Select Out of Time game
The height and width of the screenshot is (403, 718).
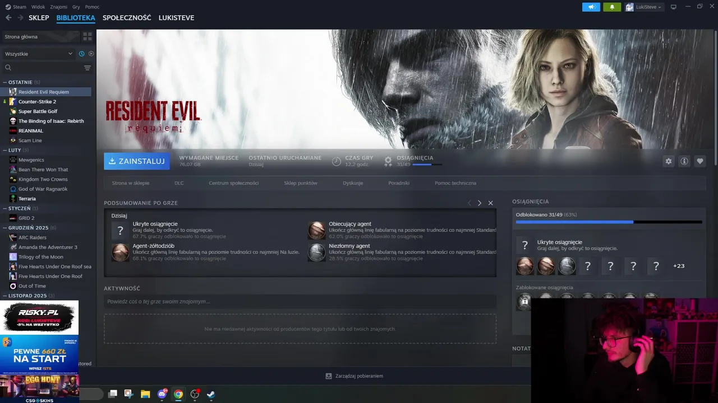point(32,286)
